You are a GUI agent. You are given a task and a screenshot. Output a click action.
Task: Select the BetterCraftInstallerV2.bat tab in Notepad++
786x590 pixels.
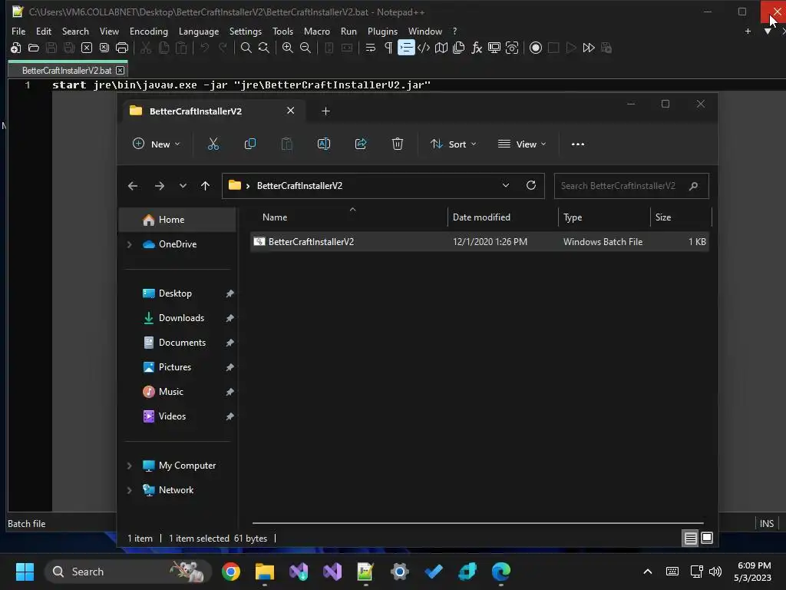coord(67,70)
